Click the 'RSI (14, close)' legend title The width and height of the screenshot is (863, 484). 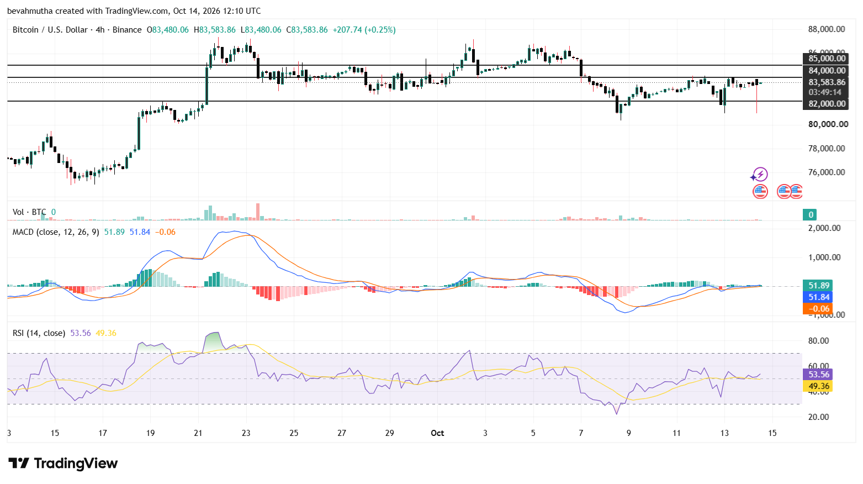[39, 333]
